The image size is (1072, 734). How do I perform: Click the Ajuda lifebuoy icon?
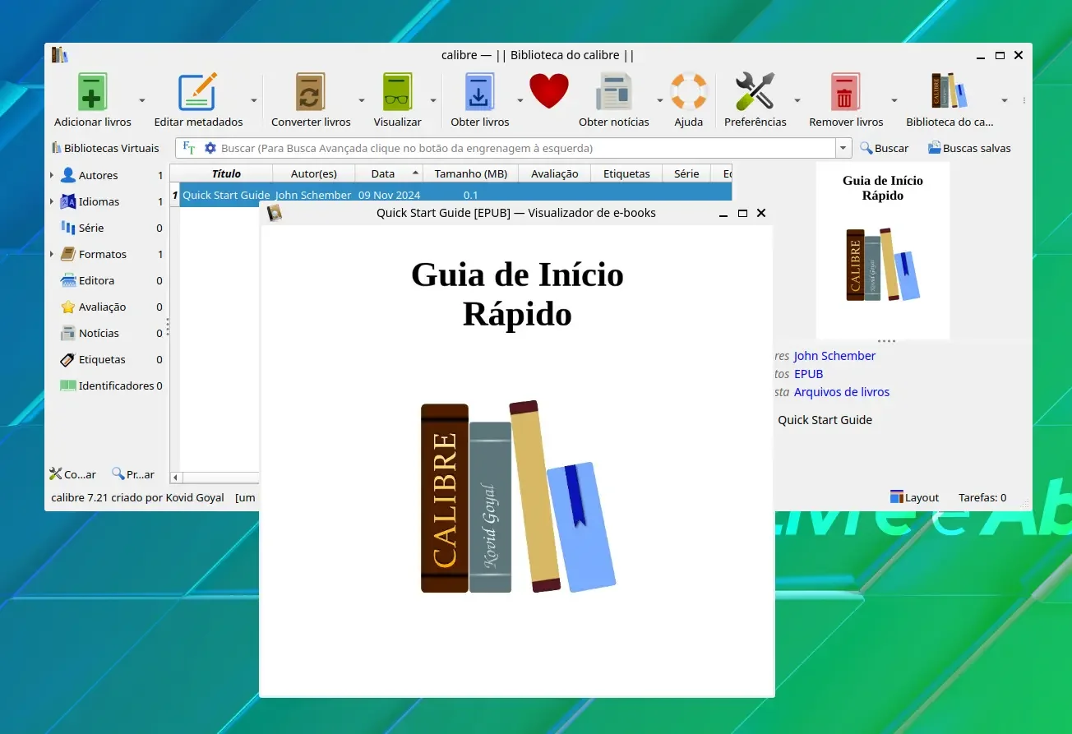tap(688, 91)
